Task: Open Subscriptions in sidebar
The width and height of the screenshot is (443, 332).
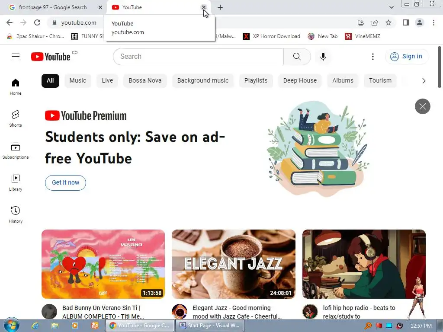Action: click(16, 151)
